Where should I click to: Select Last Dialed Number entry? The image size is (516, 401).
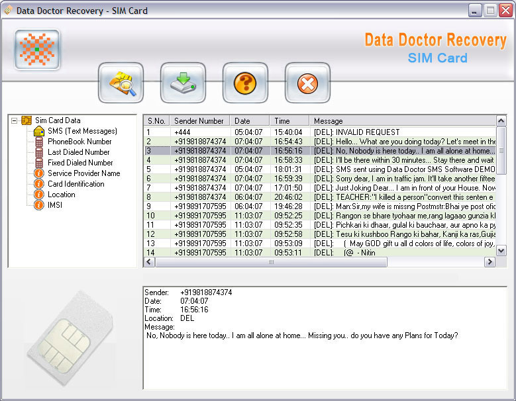coord(78,152)
